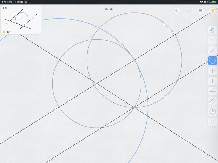
Task: Select the central point where black lines cross
Action: (x=97, y=84)
